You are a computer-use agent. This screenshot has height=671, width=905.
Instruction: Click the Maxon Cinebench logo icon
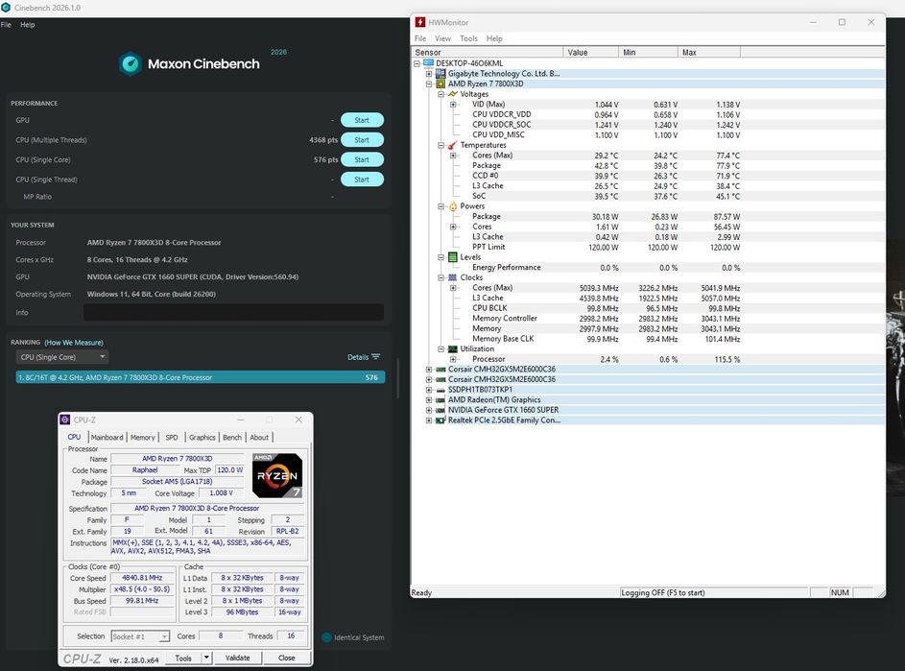(131, 64)
